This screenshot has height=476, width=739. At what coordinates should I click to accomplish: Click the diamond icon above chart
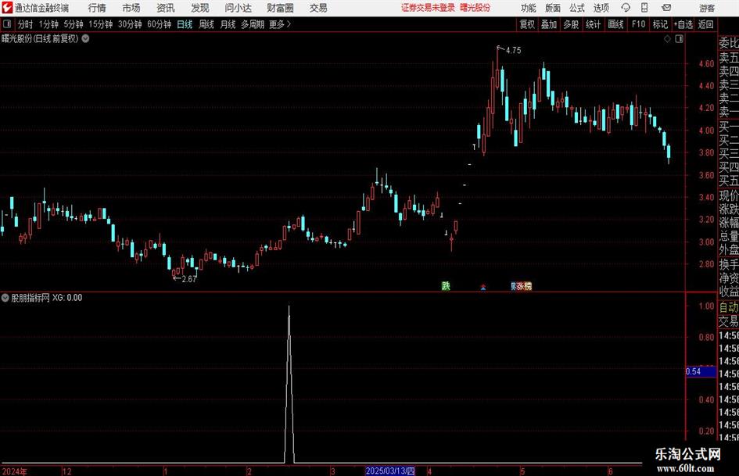click(667, 38)
